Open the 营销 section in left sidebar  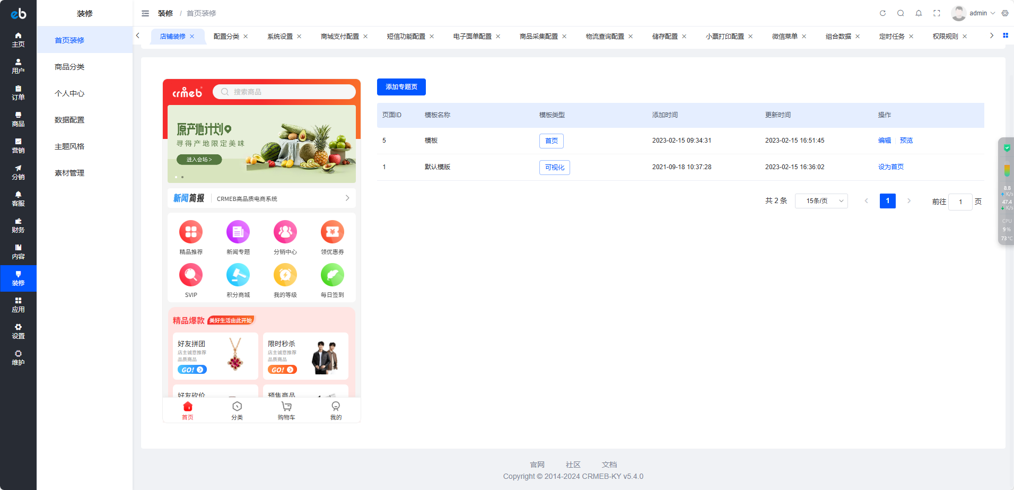[18, 146]
